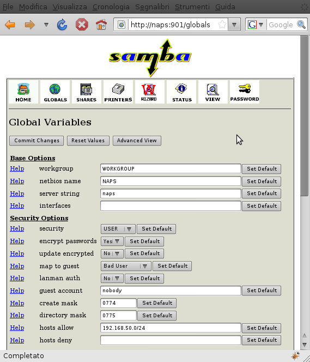Set Default for security option
310x362 pixels.
[156, 229]
